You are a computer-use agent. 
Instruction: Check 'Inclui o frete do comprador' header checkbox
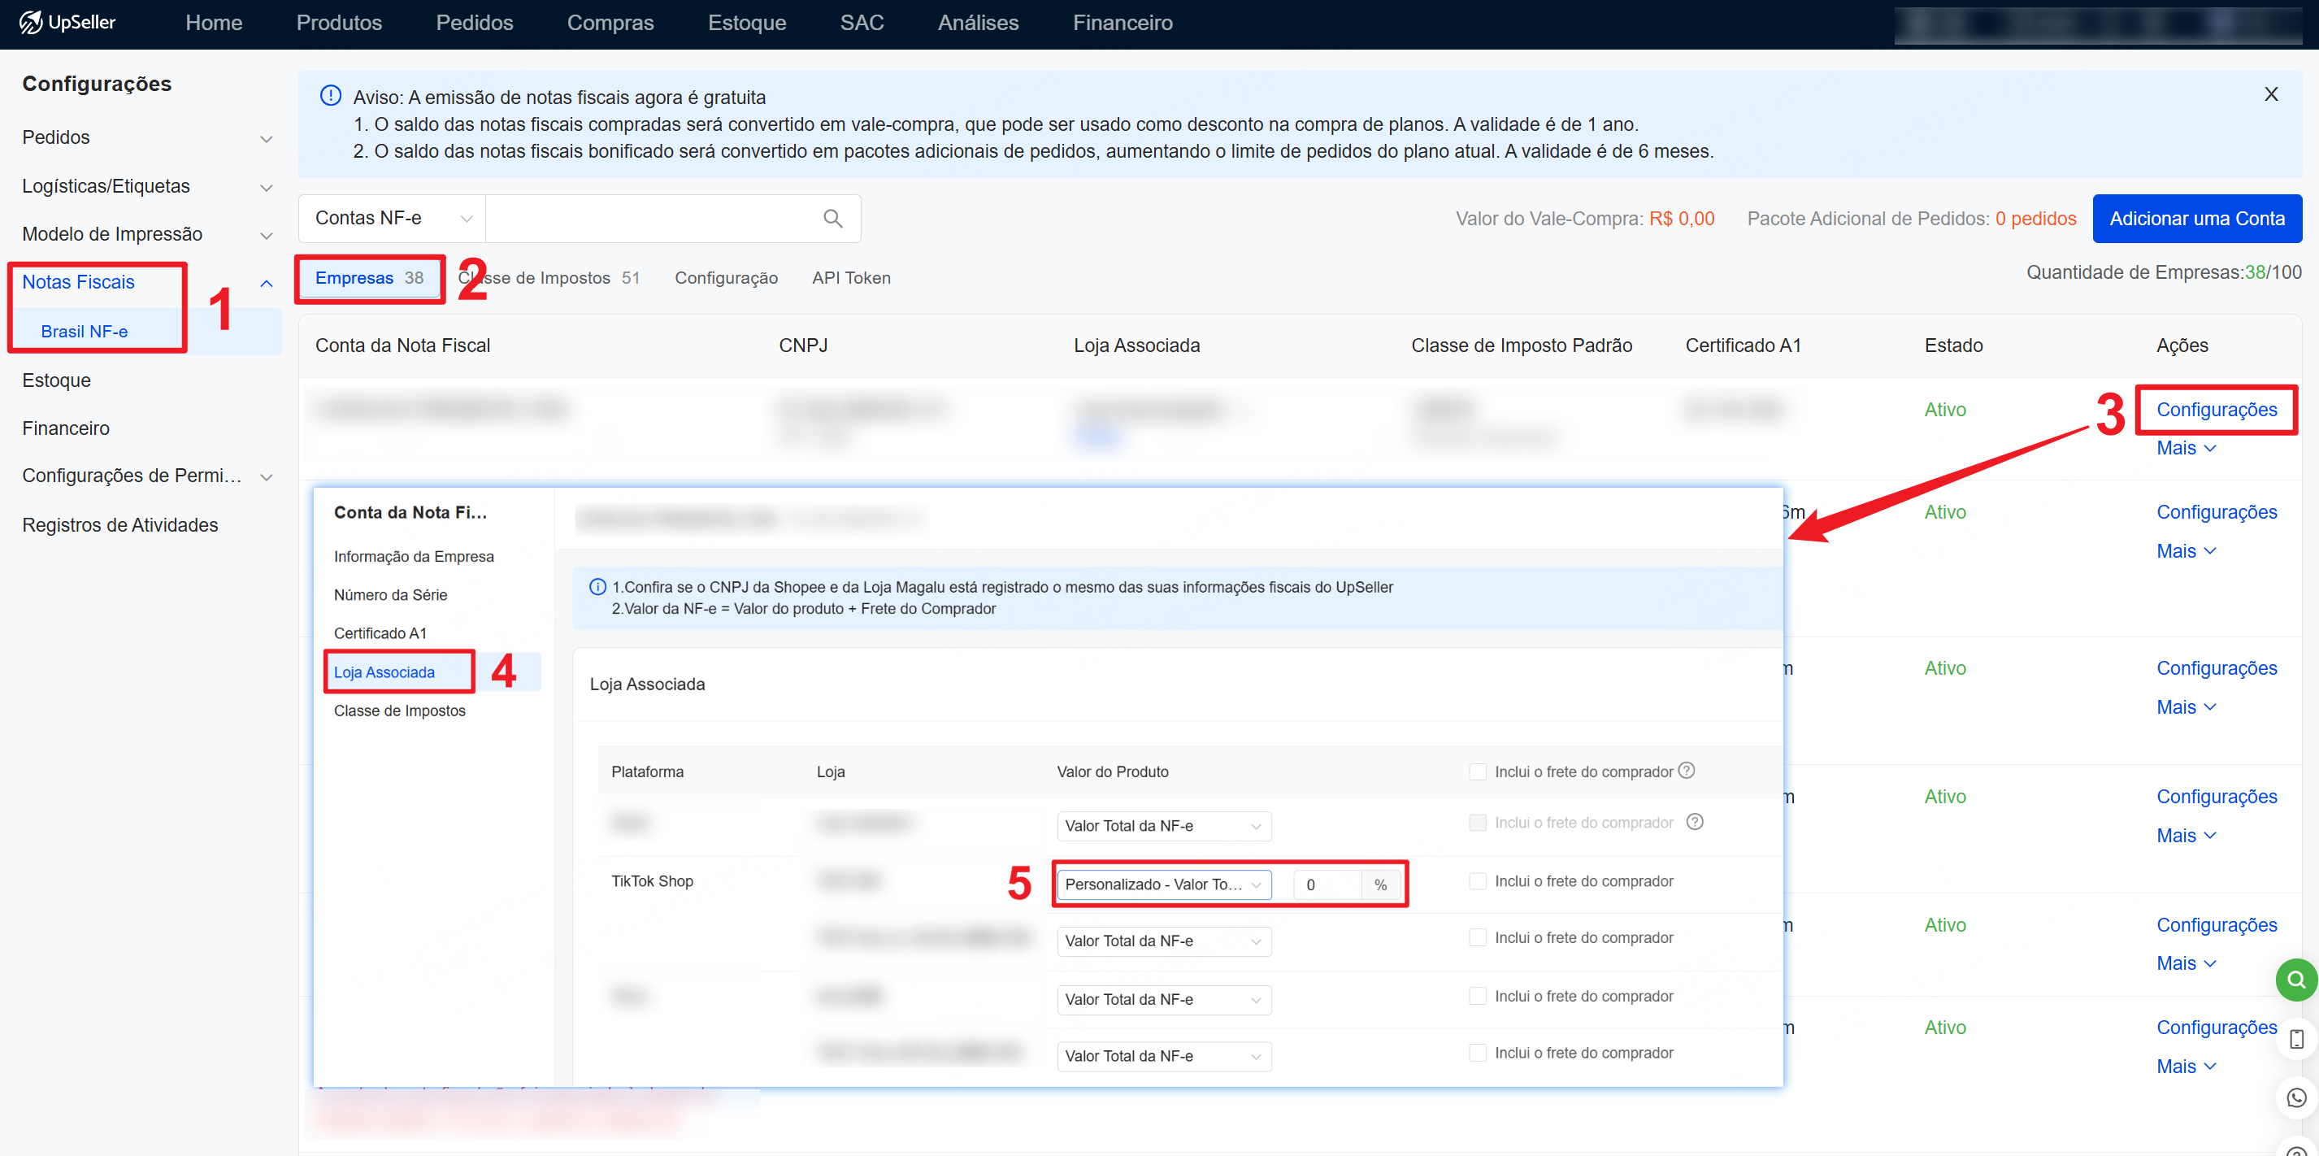pyautogui.click(x=1477, y=771)
